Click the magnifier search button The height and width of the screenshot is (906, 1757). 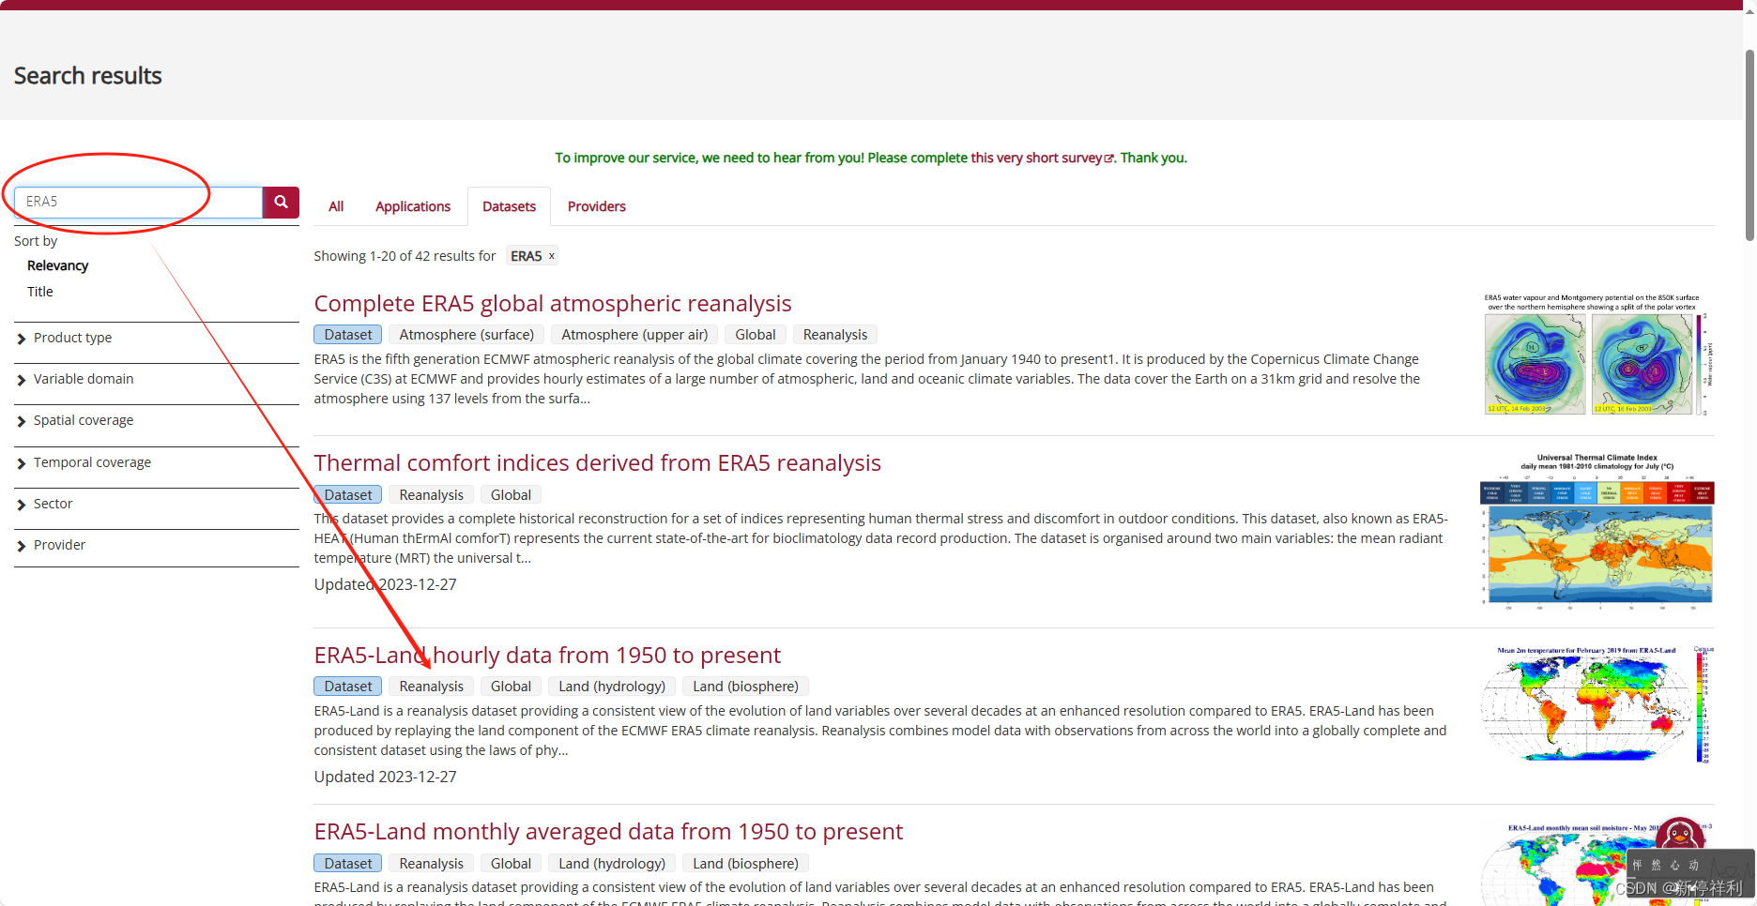coord(281,203)
